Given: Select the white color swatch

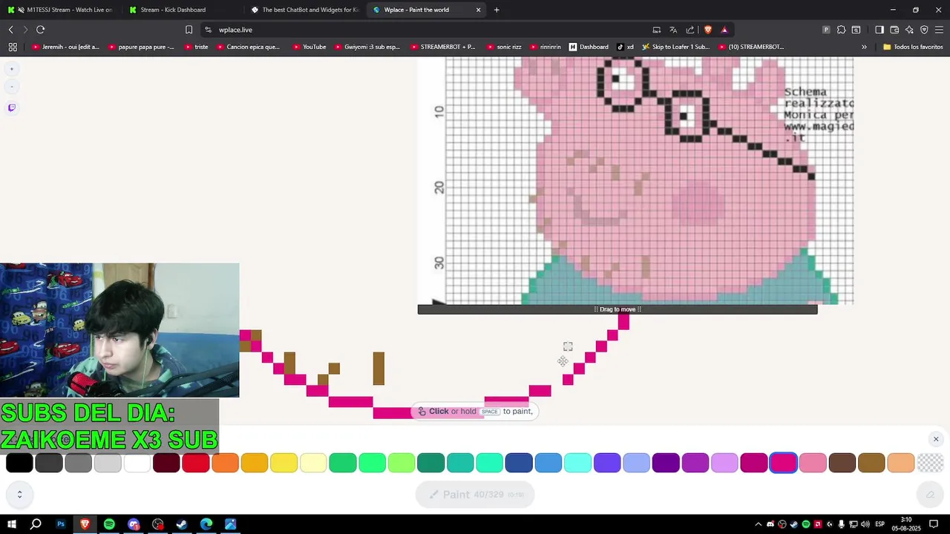Looking at the screenshot, I should pyautogui.click(x=137, y=463).
